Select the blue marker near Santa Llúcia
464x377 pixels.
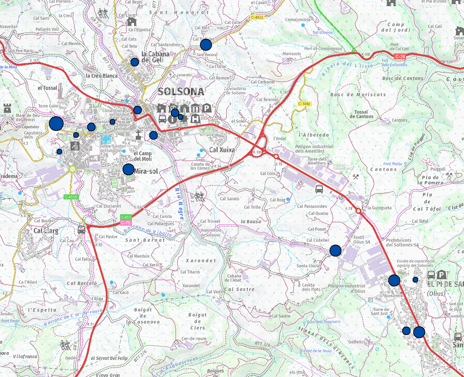[335, 250]
